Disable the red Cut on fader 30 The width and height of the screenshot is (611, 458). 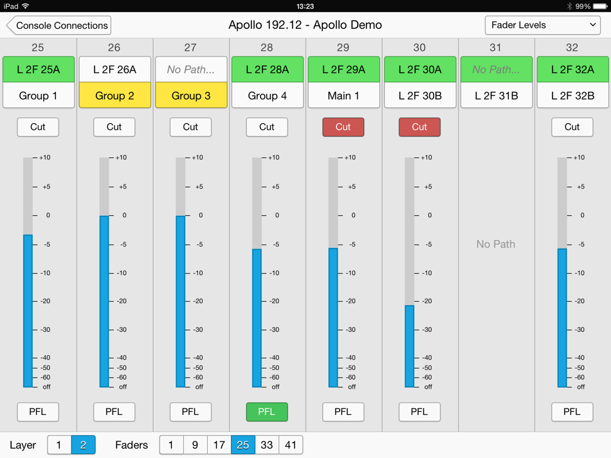point(420,127)
